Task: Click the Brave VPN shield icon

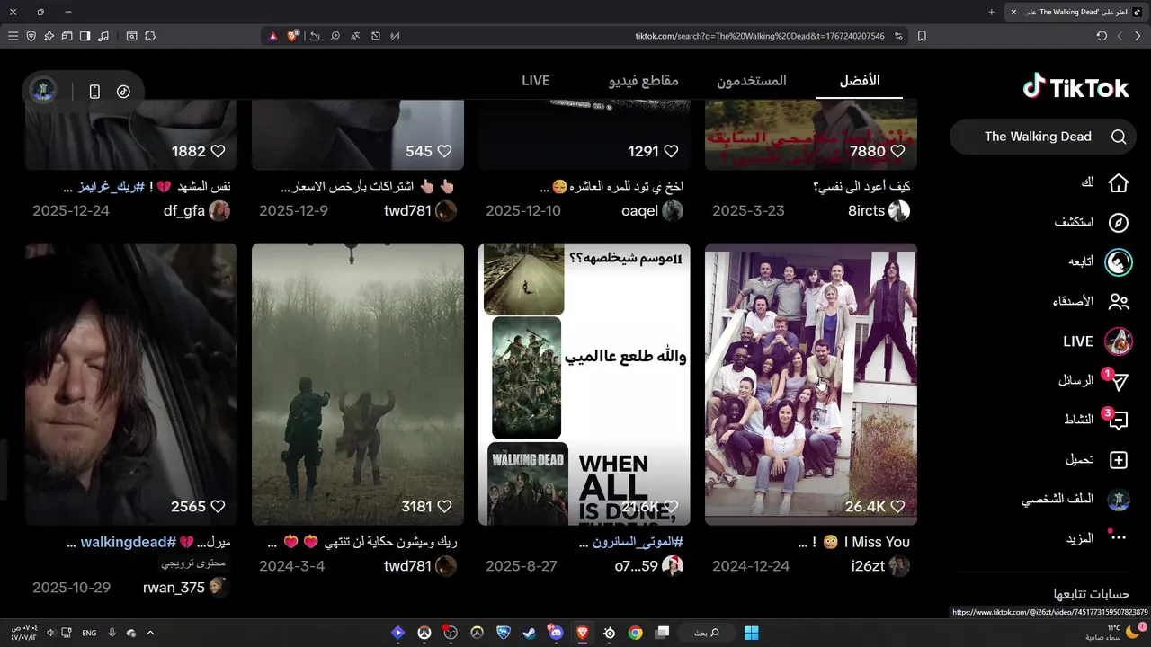Action: 31,36
